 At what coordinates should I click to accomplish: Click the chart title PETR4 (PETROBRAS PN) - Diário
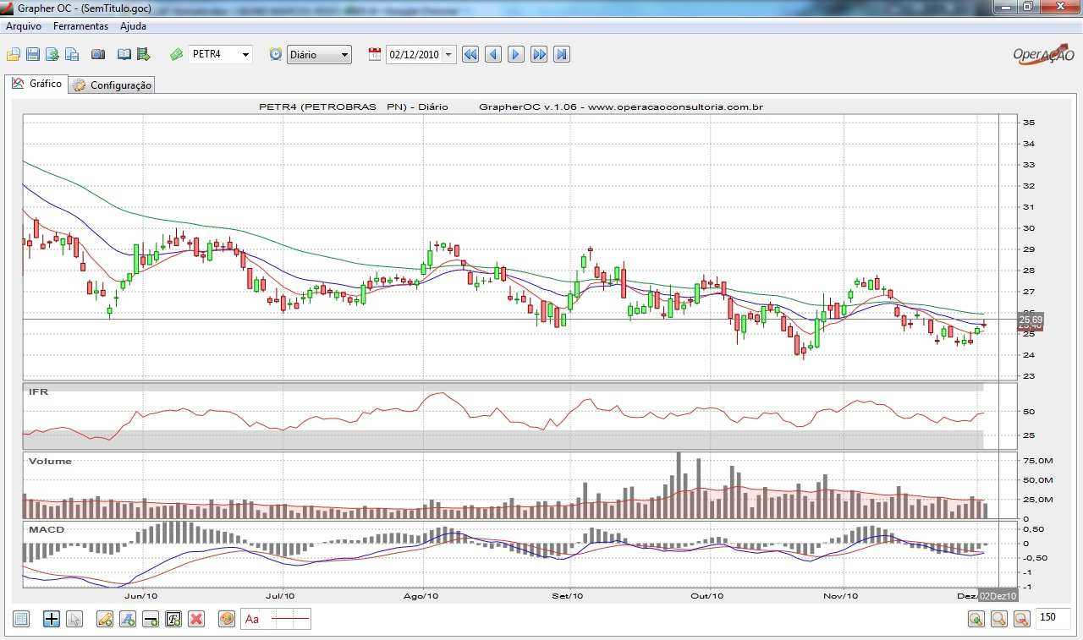[x=353, y=107]
